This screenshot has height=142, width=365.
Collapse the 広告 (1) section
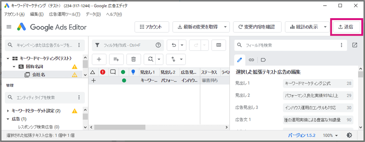click(8, 119)
